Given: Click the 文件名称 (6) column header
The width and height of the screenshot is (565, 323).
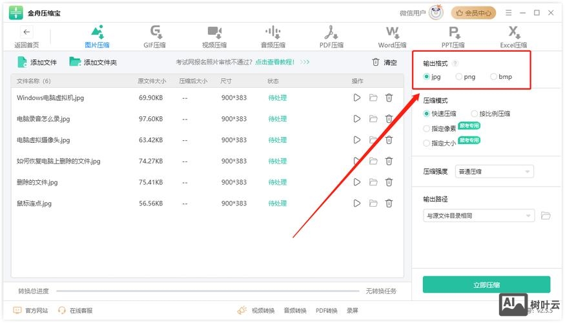Looking at the screenshot, I should coord(34,81).
